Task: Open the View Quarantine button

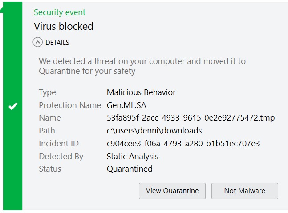Action: tap(172, 191)
